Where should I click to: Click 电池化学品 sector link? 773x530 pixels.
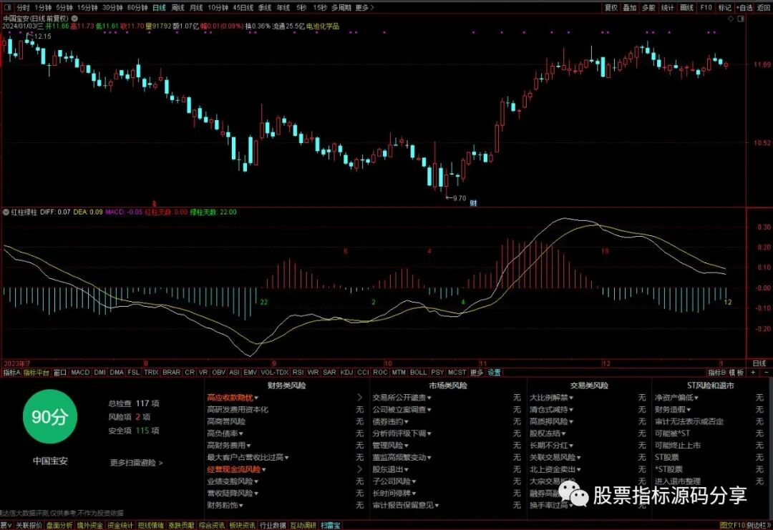coord(323,26)
